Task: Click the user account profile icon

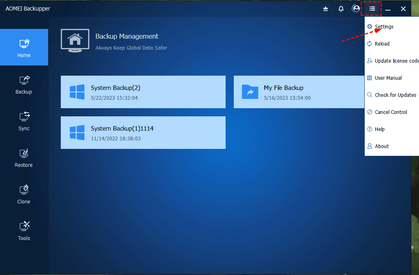Action: click(x=356, y=9)
